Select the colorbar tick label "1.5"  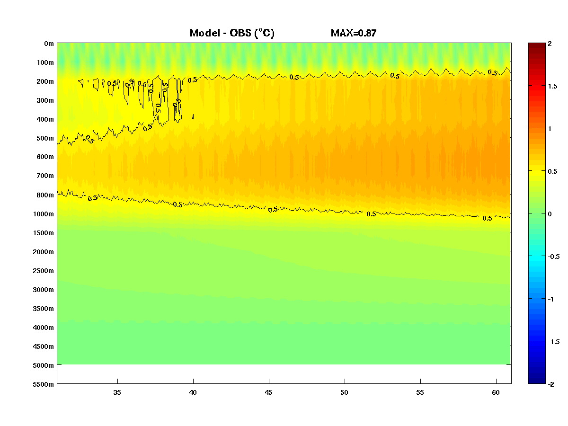[552, 86]
